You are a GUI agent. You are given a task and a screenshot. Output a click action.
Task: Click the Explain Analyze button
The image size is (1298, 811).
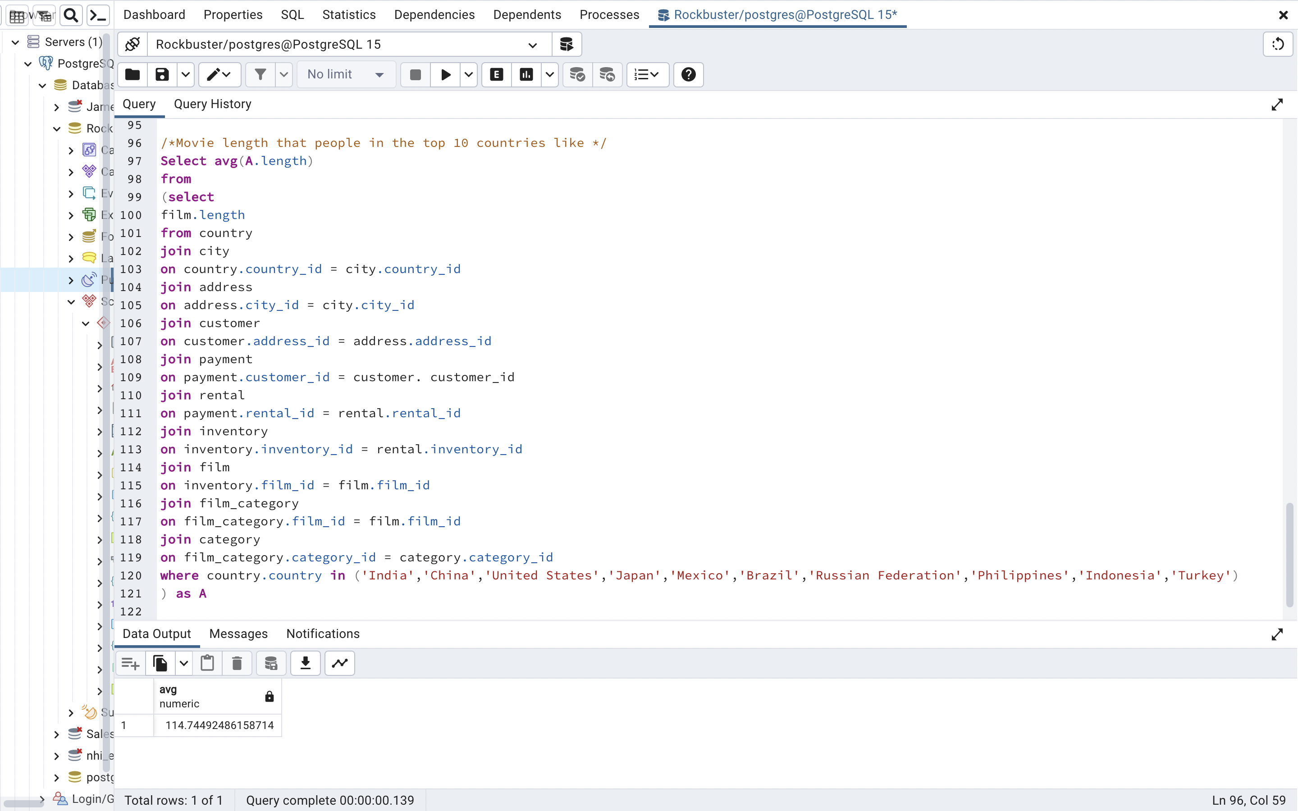tap(526, 74)
